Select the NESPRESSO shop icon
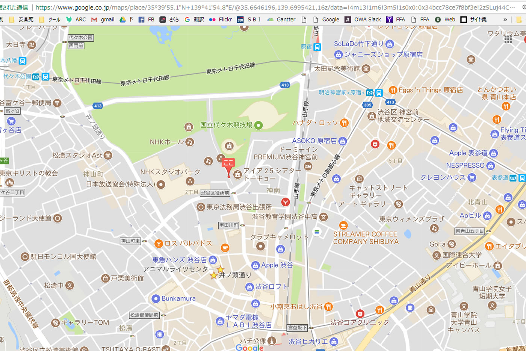 click(490, 165)
